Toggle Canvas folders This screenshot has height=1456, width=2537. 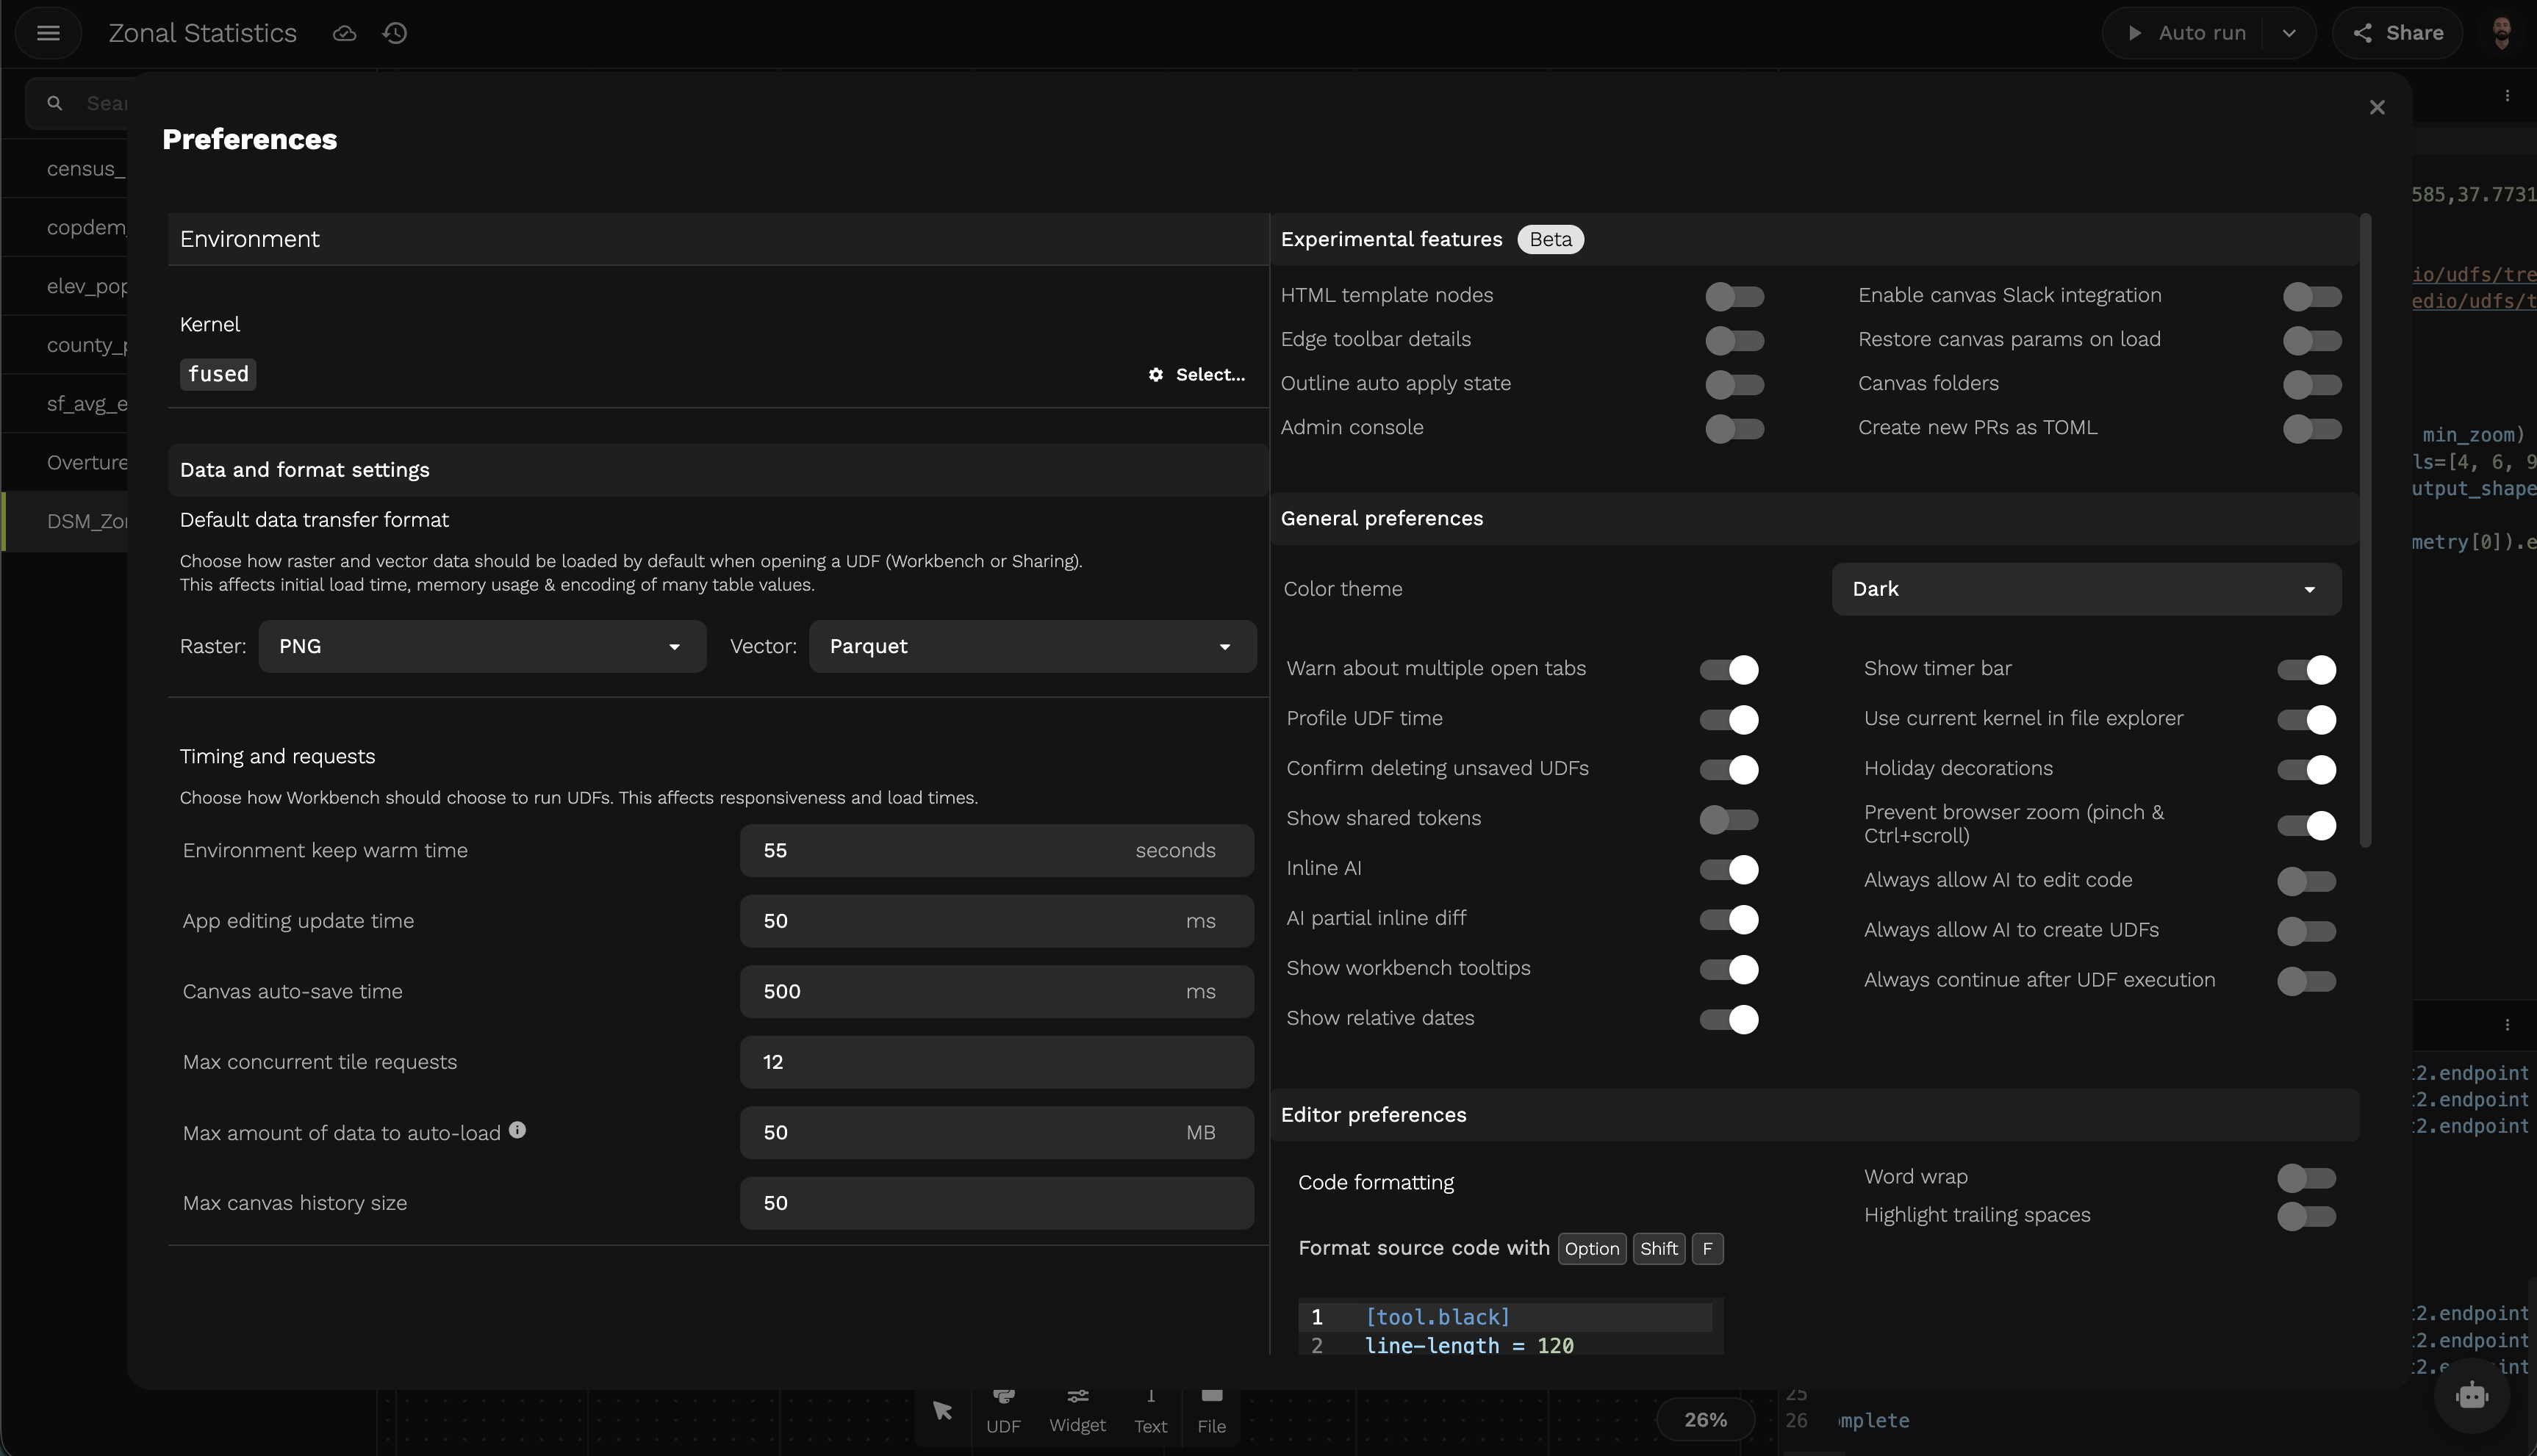2312,384
